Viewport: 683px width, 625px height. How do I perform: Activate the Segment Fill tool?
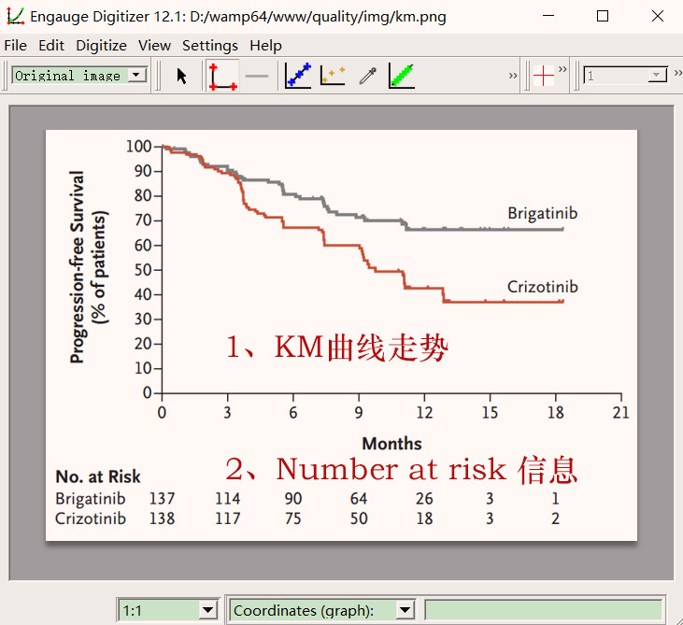(x=402, y=77)
